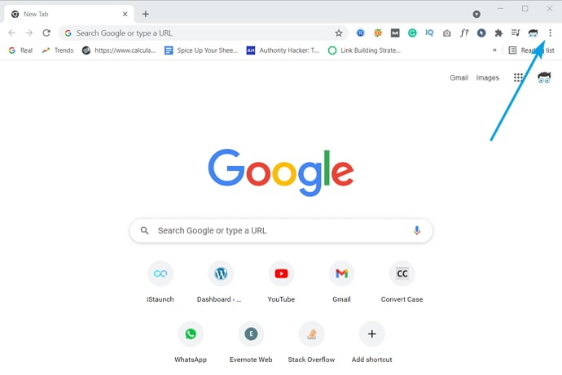Viewport: 562px width, 375px height.
Task: Open the Authority Hacker bookmark
Action: pyautogui.click(x=283, y=50)
